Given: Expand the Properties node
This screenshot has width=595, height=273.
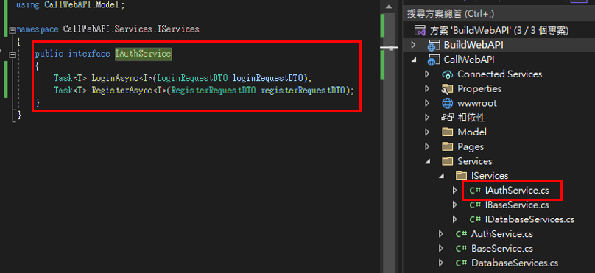Looking at the screenshot, I should pyautogui.click(x=427, y=89).
